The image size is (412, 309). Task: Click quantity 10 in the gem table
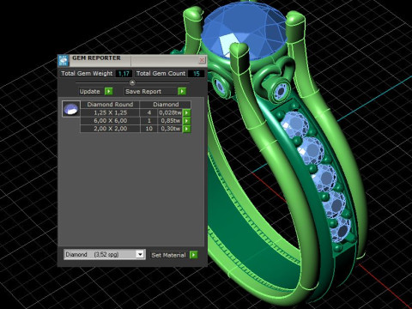[148, 129]
